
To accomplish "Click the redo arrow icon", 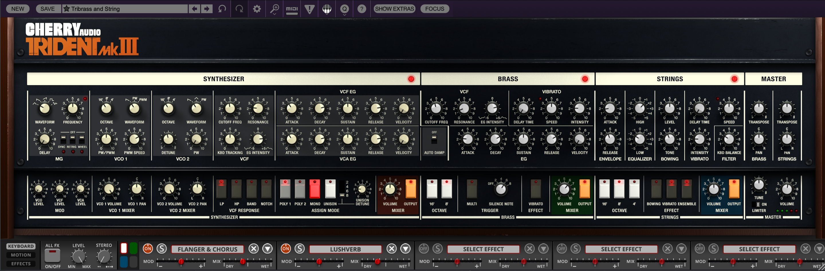I will coord(239,9).
